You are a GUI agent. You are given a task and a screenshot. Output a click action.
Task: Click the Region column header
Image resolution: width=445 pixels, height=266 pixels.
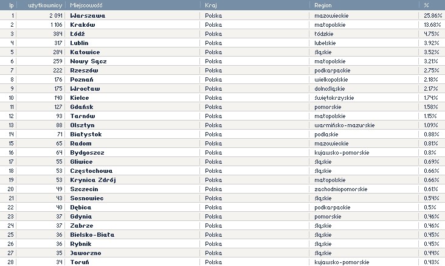[x=323, y=5]
